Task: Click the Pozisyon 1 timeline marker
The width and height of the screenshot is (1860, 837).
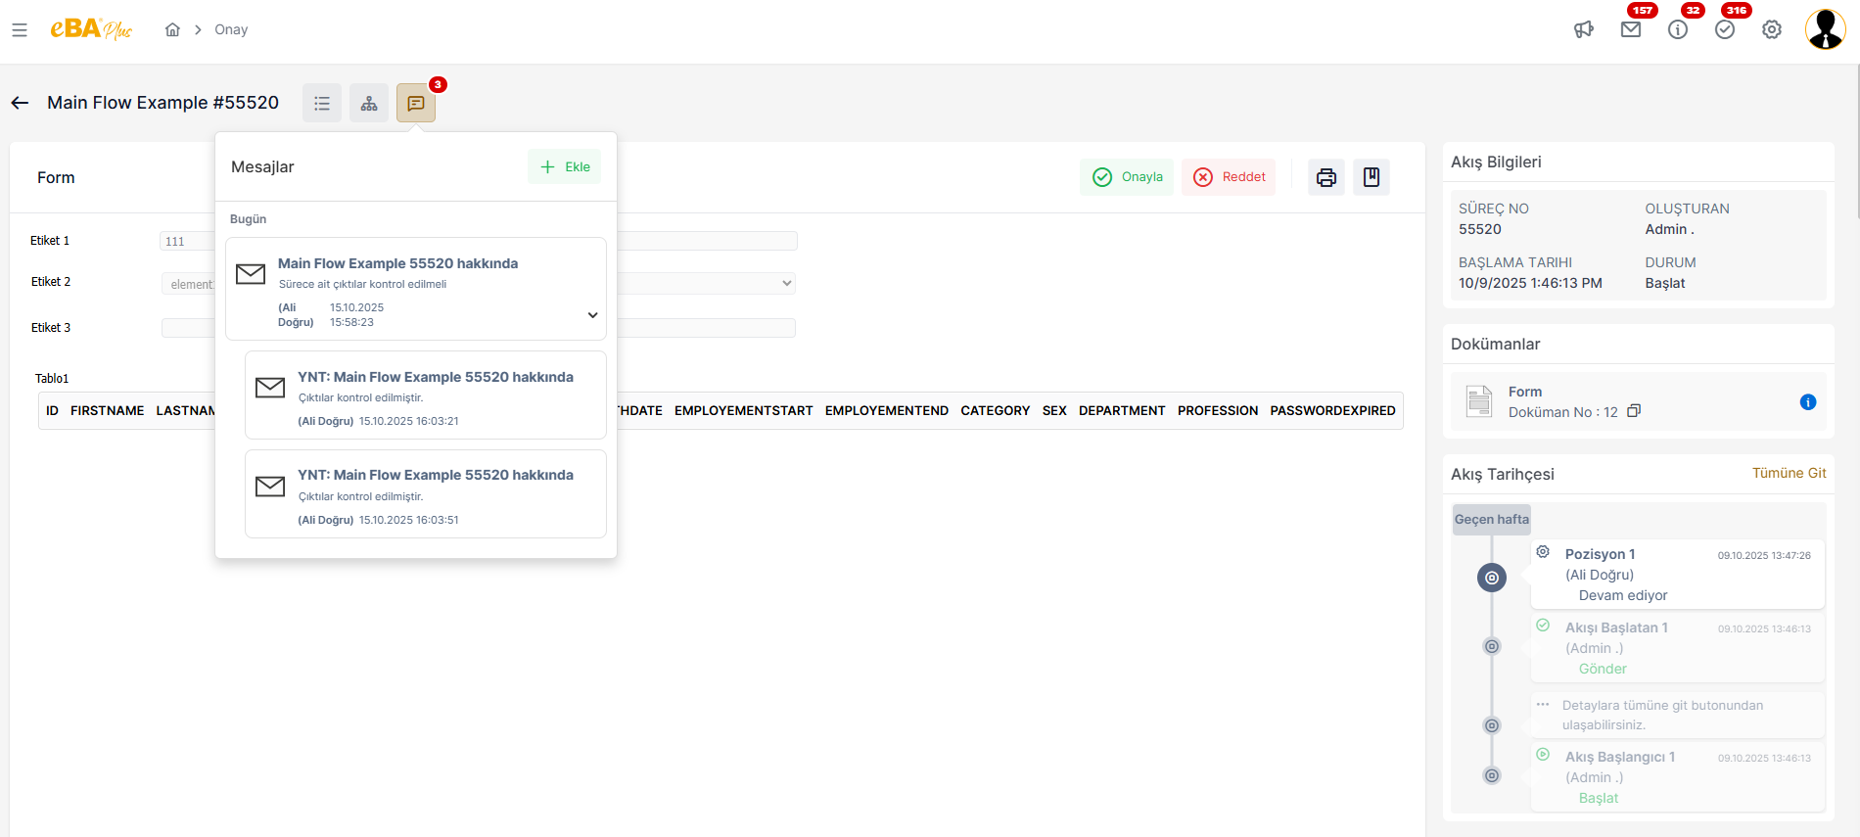Action: pos(1491,578)
